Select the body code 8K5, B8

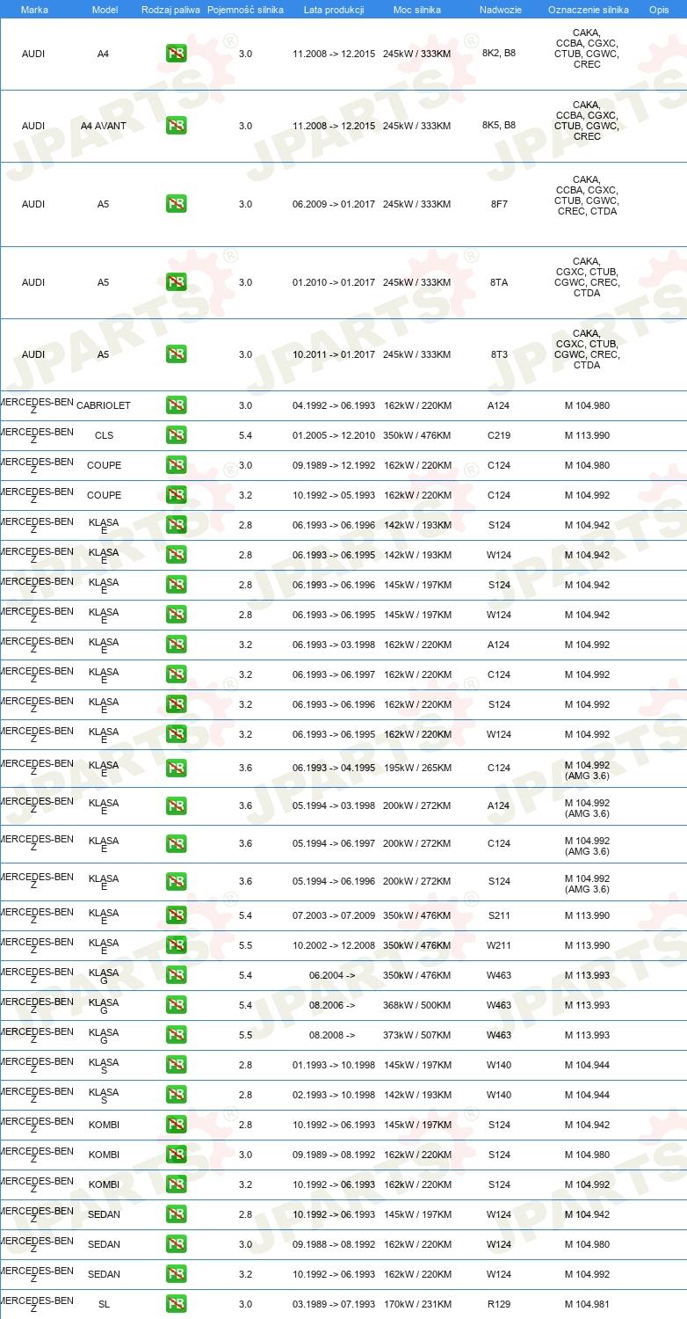[499, 126]
